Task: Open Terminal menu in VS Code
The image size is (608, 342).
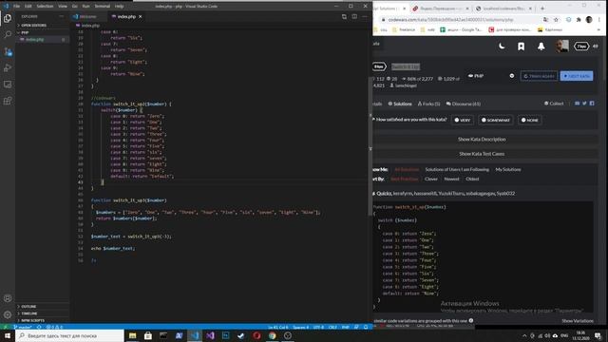Action: click(x=103, y=7)
